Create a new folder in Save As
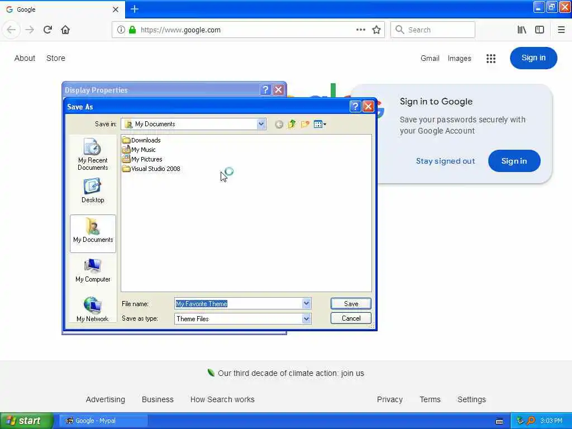 [x=305, y=125]
